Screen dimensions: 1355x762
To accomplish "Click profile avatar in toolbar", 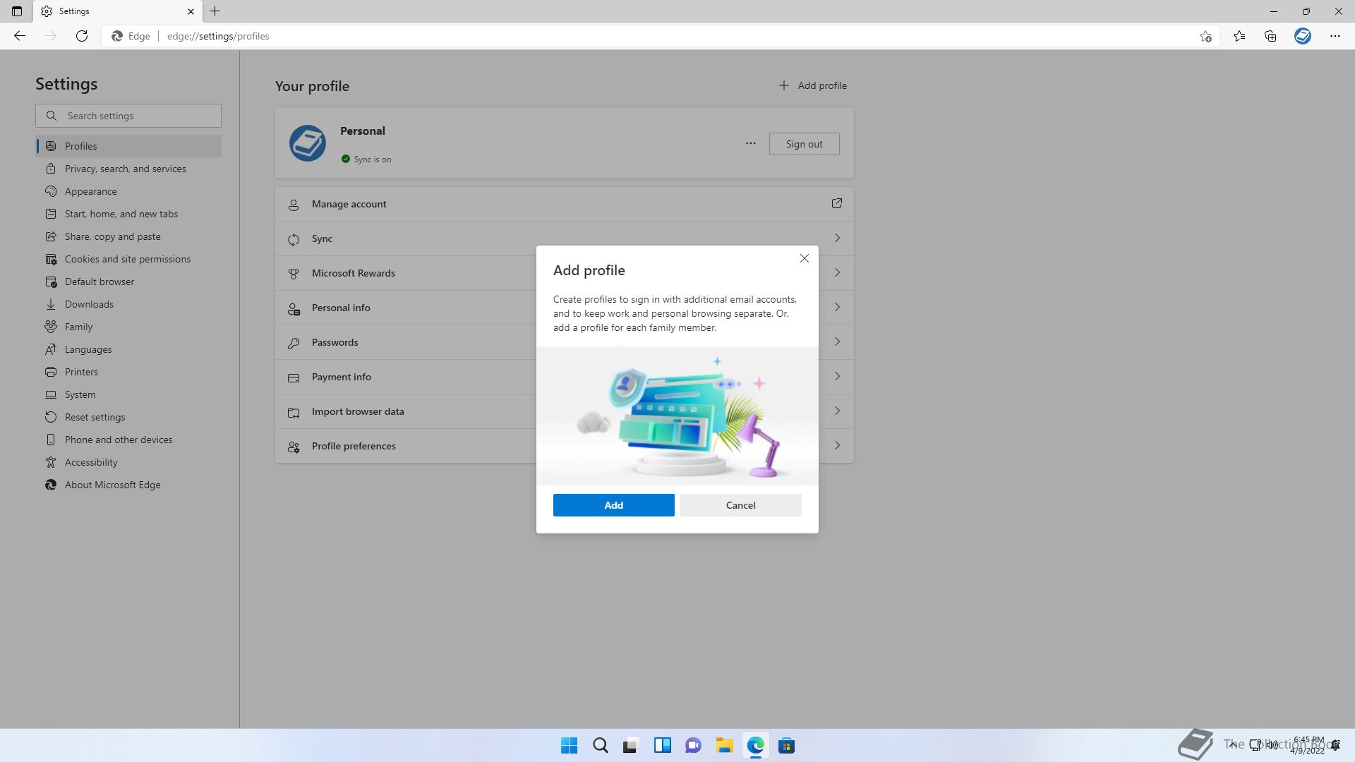I will [1303, 36].
